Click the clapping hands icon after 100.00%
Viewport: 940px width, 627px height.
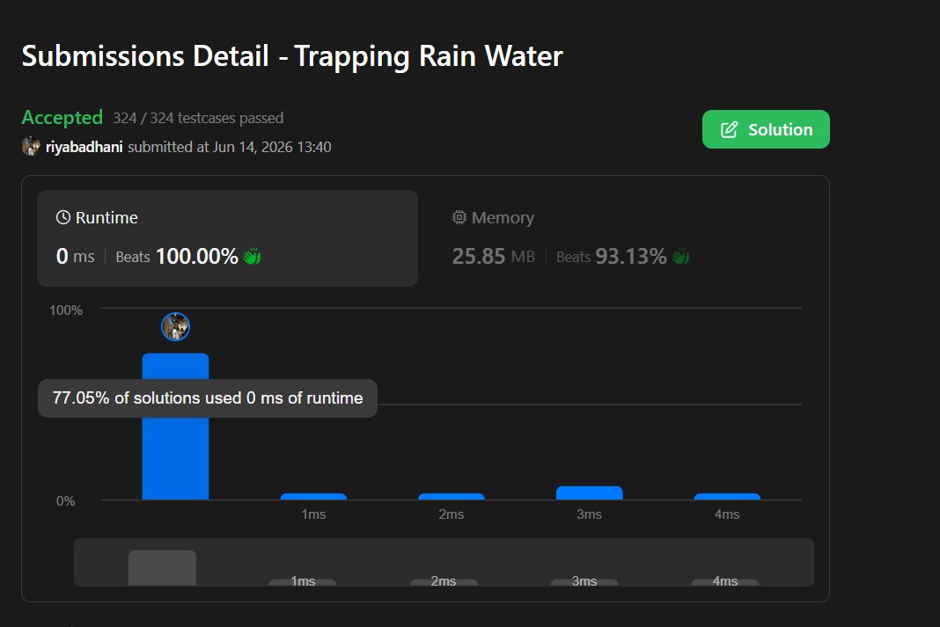(x=252, y=256)
